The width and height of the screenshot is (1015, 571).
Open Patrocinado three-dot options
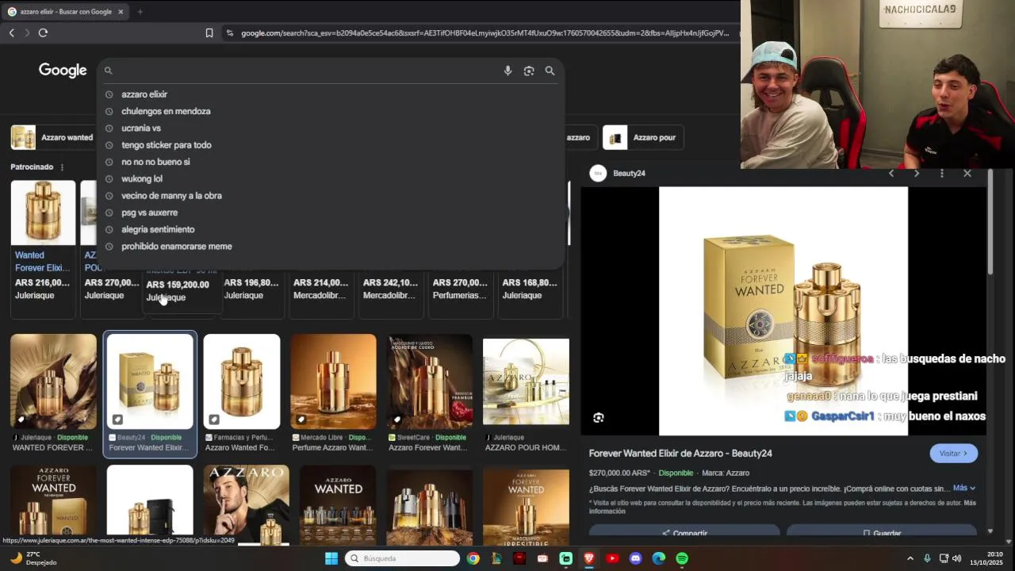pos(62,167)
